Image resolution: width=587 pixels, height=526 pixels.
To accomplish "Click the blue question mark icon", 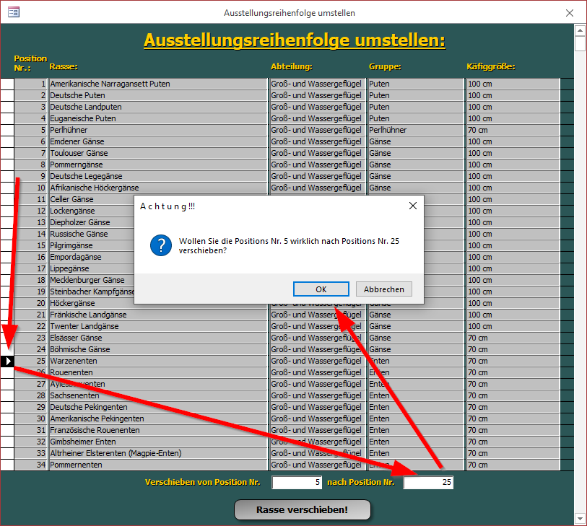I will (160, 245).
